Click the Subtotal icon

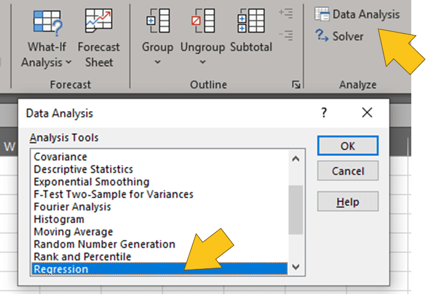(x=250, y=22)
